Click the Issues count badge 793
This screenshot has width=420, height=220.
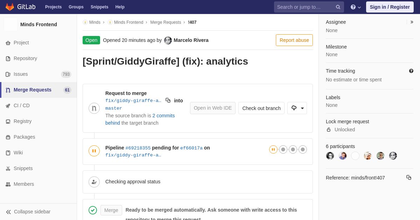(x=66, y=74)
